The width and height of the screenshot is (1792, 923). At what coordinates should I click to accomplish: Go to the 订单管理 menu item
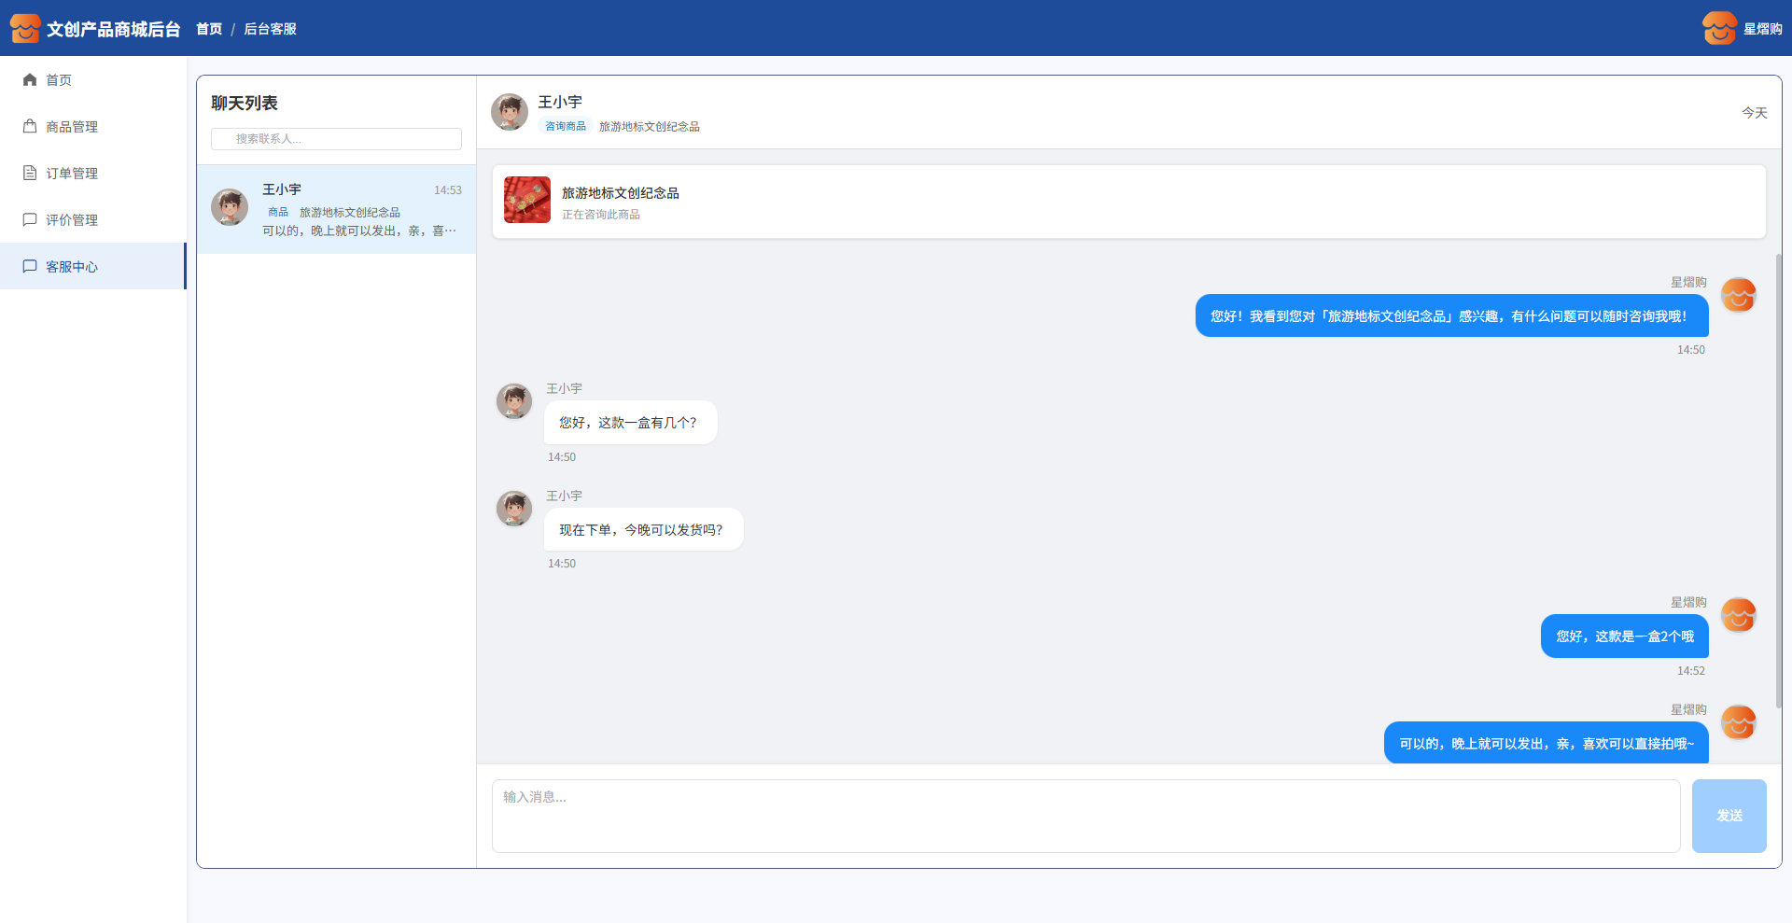pos(72,174)
